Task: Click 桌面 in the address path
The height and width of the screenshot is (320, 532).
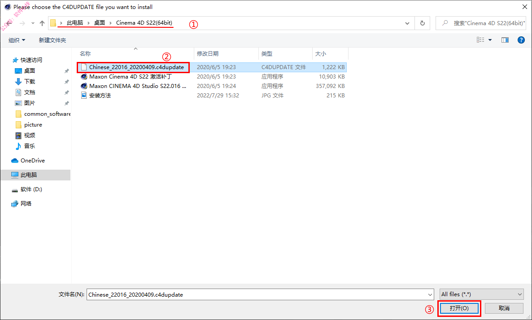Action: click(x=100, y=23)
